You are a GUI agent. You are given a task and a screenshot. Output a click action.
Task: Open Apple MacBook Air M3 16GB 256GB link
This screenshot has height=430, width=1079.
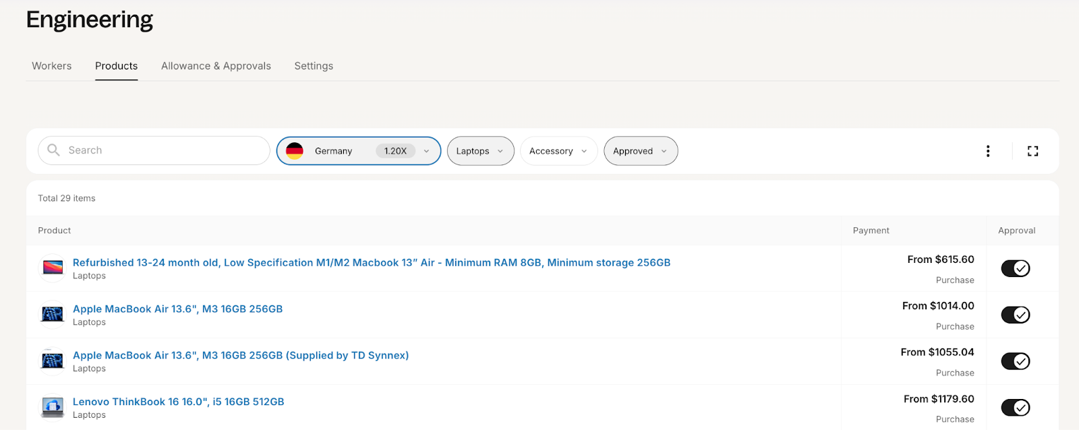(177, 309)
